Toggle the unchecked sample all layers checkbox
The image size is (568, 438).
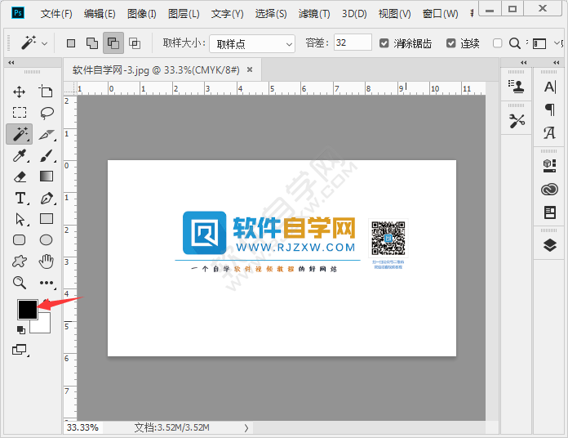(497, 43)
